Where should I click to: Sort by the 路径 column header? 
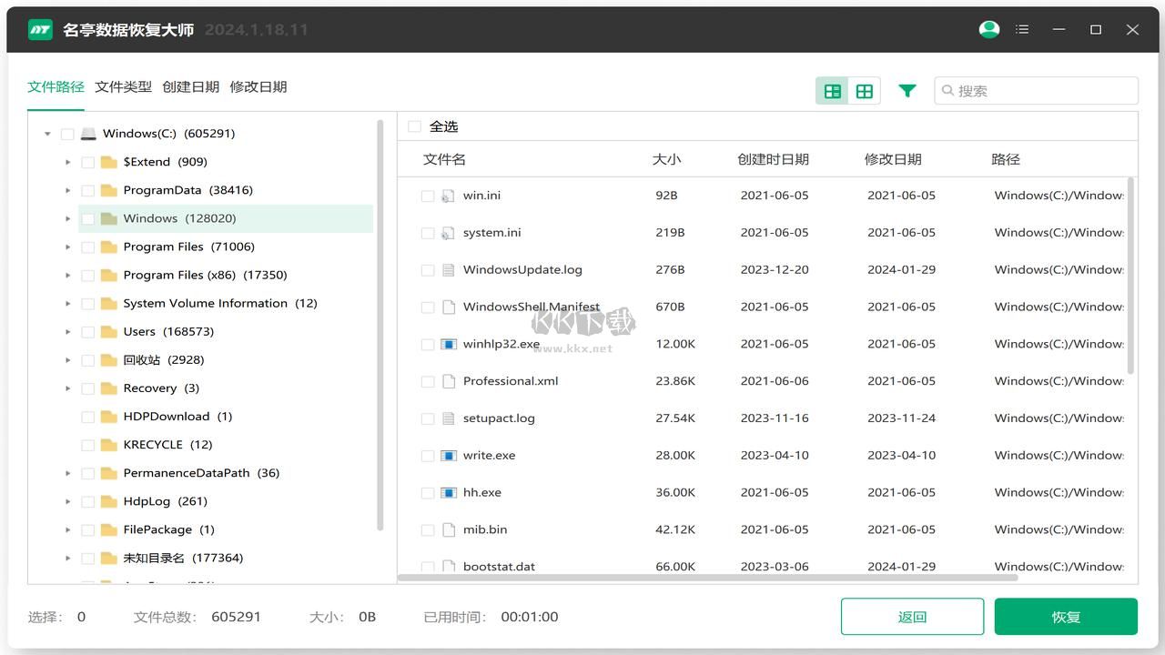pos(1005,159)
